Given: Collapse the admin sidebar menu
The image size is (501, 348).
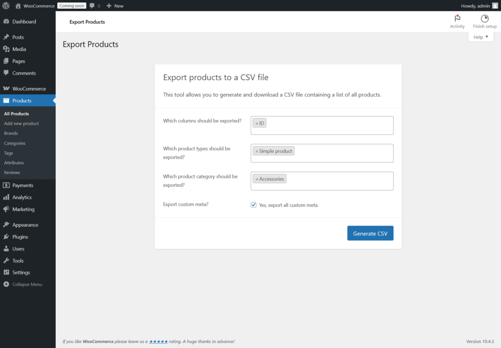Looking at the screenshot, I should (x=7, y=284).
